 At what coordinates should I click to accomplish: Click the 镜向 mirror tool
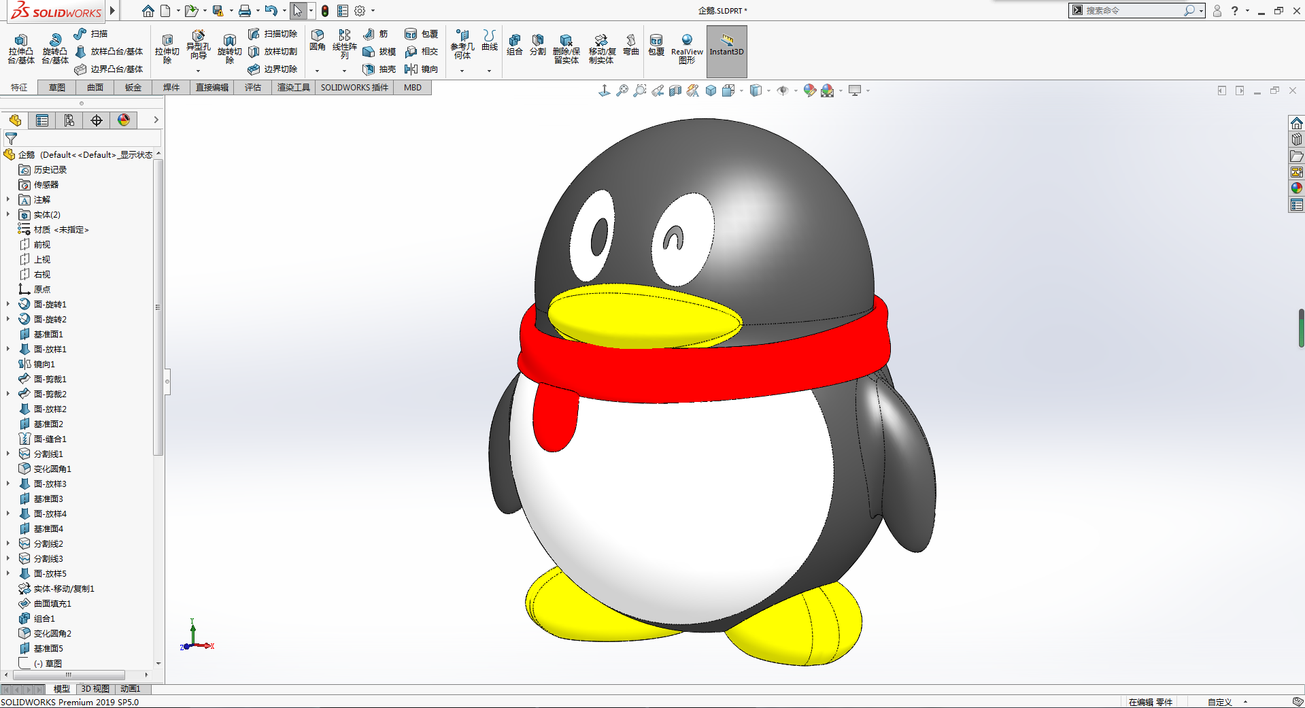click(x=422, y=69)
